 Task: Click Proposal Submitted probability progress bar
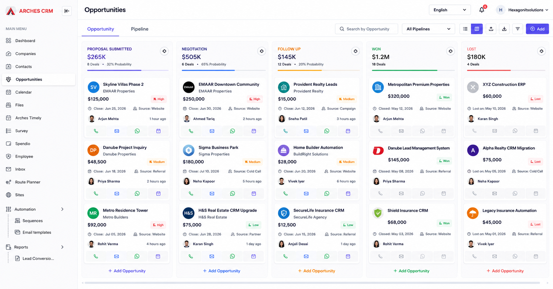(x=128, y=70)
